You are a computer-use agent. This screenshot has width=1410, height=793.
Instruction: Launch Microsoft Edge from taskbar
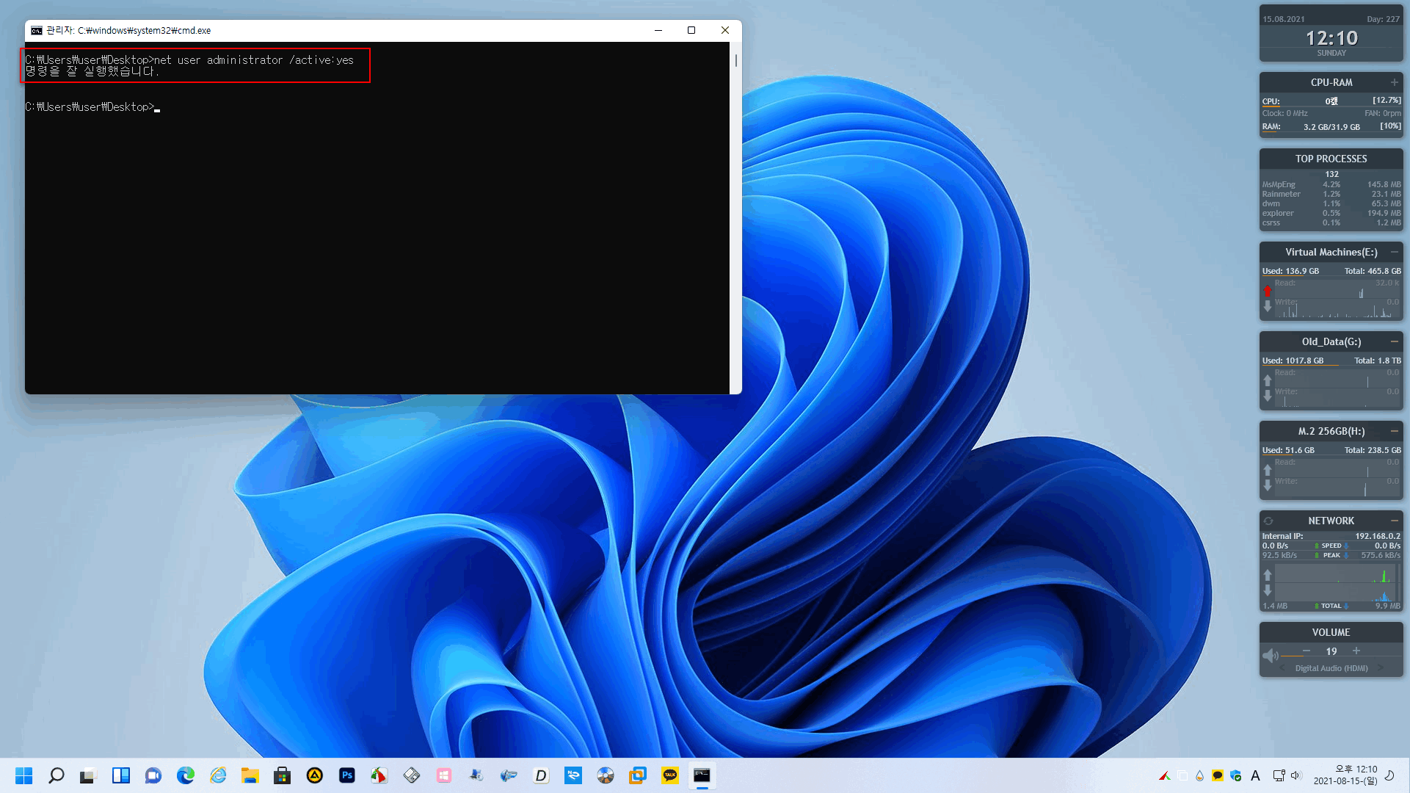pyautogui.click(x=186, y=775)
